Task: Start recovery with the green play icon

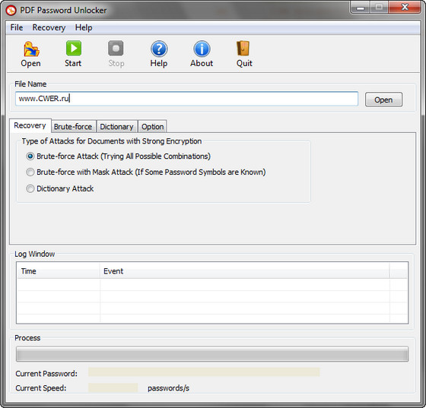Action: [73, 49]
